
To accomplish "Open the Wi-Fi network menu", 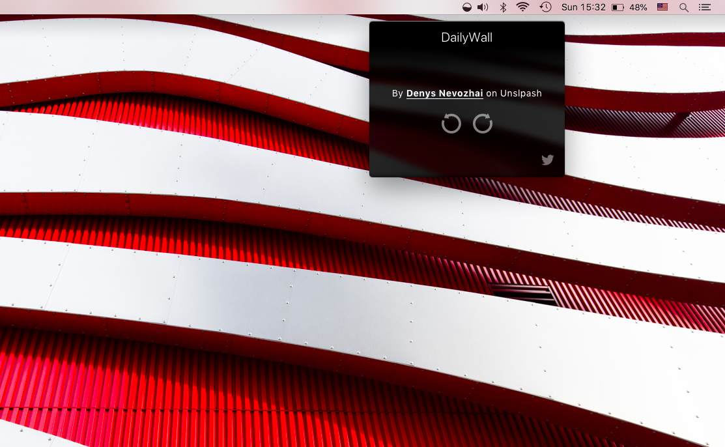I will click(522, 7).
